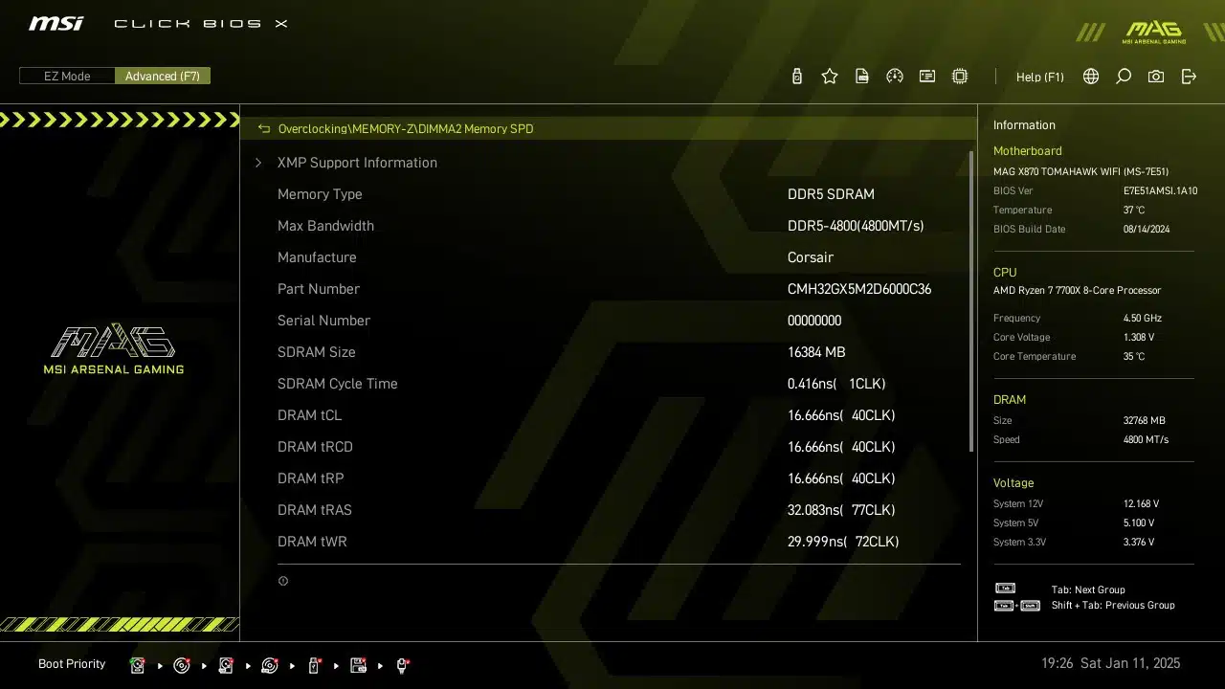The height and width of the screenshot is (689, 1225).
Task: Click the 0.416ns( 1CLK) value
Action: coord(836,384)
